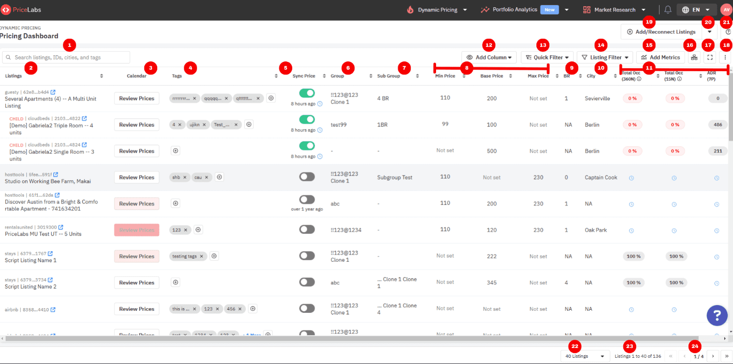Screen dimensions: 733x364
Task: Open the 40 Listings page-size dropdown
Action: (585, 356)
